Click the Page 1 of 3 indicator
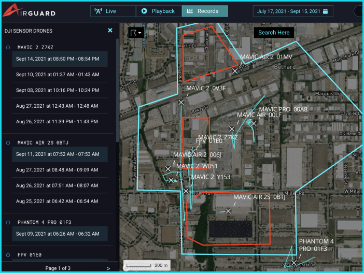Viewport: 364px width, 273px height. 58,268
